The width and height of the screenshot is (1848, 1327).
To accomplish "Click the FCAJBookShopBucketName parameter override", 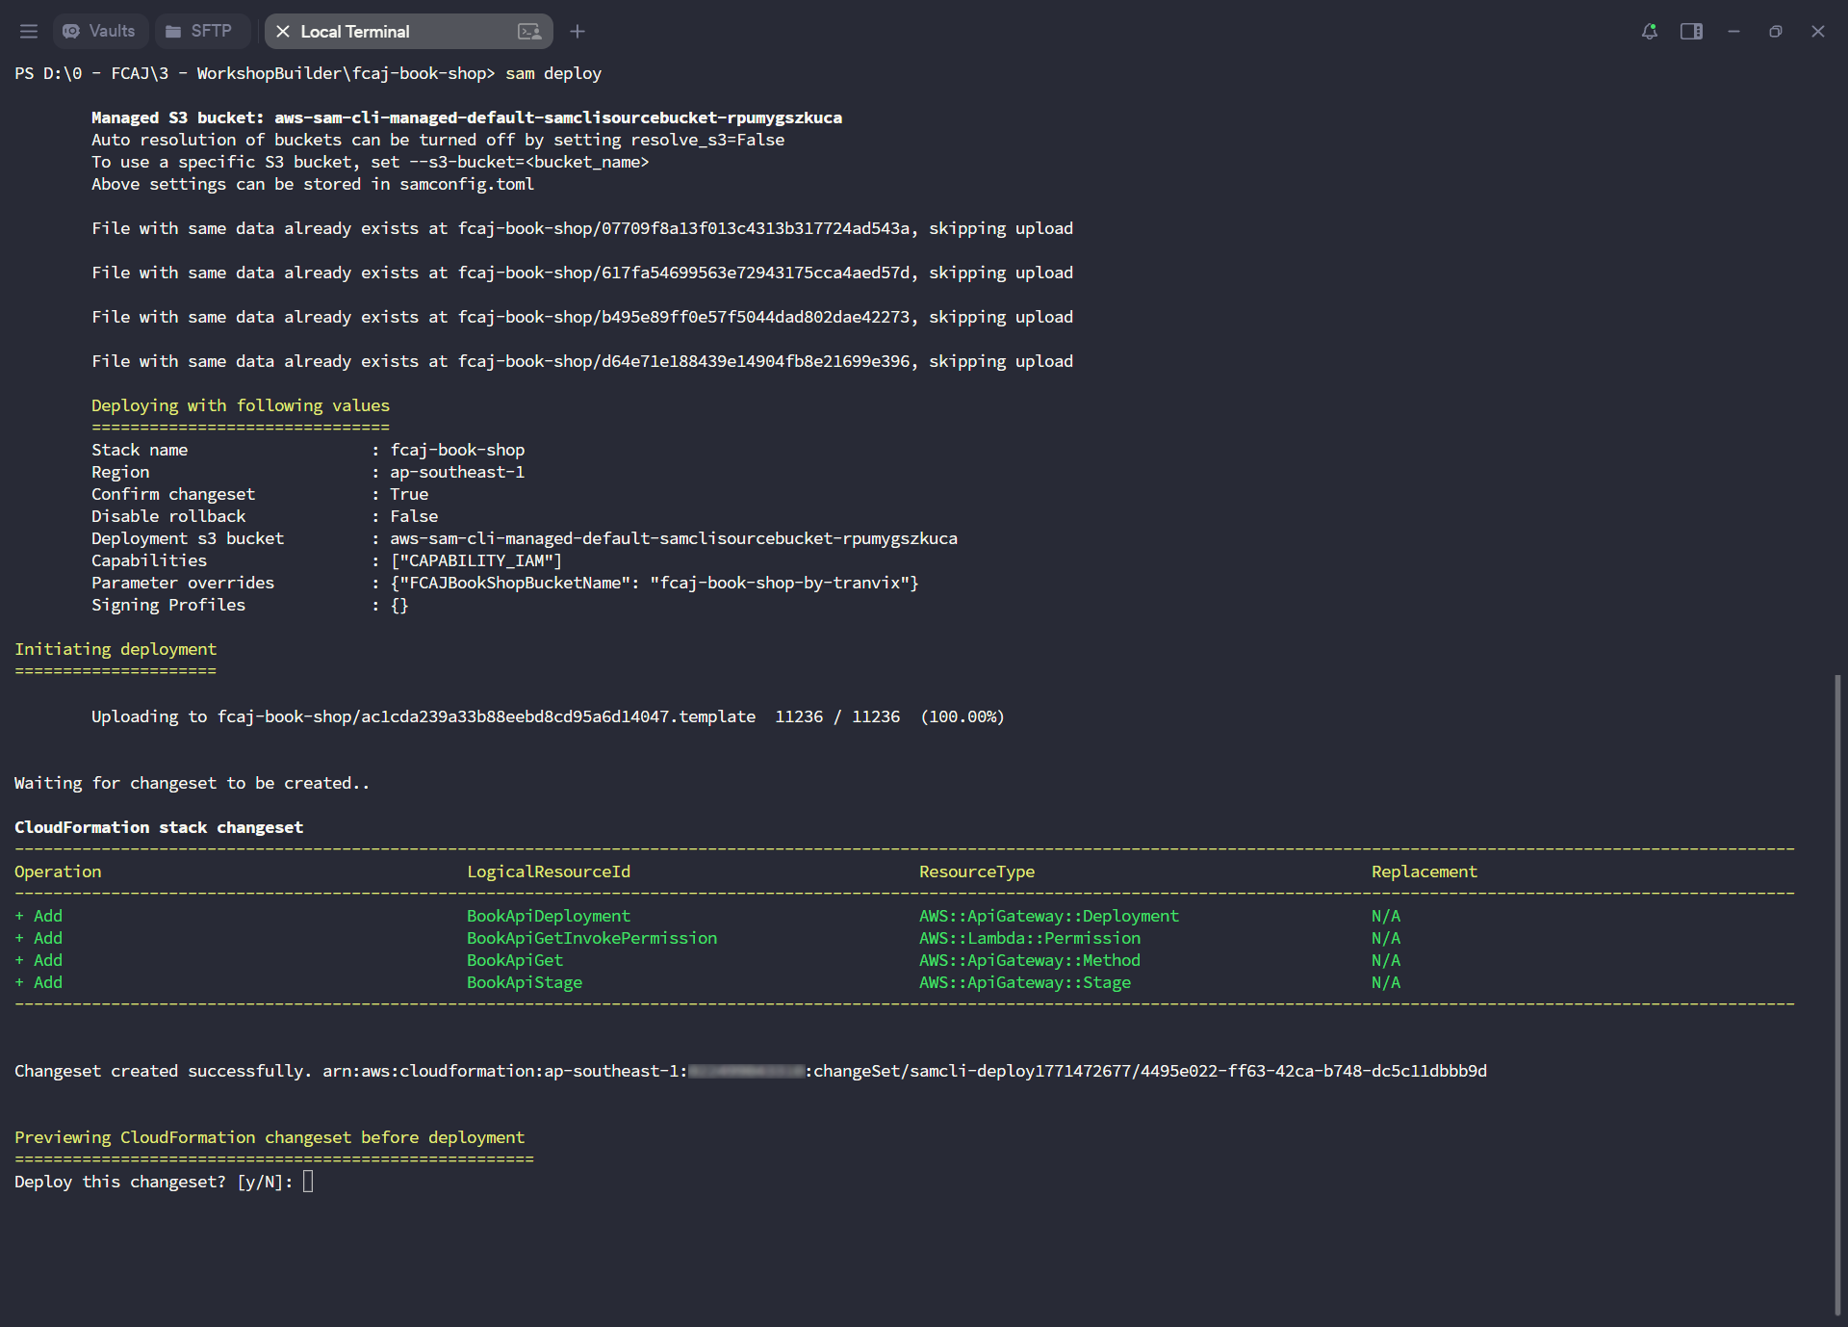I will (654, 583).
